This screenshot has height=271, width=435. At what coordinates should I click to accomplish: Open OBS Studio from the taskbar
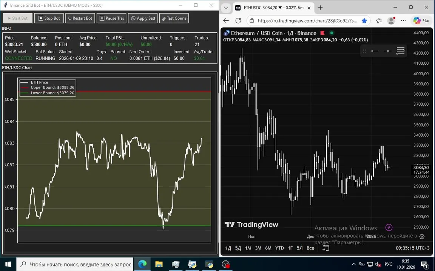click(x=226, y=264)
